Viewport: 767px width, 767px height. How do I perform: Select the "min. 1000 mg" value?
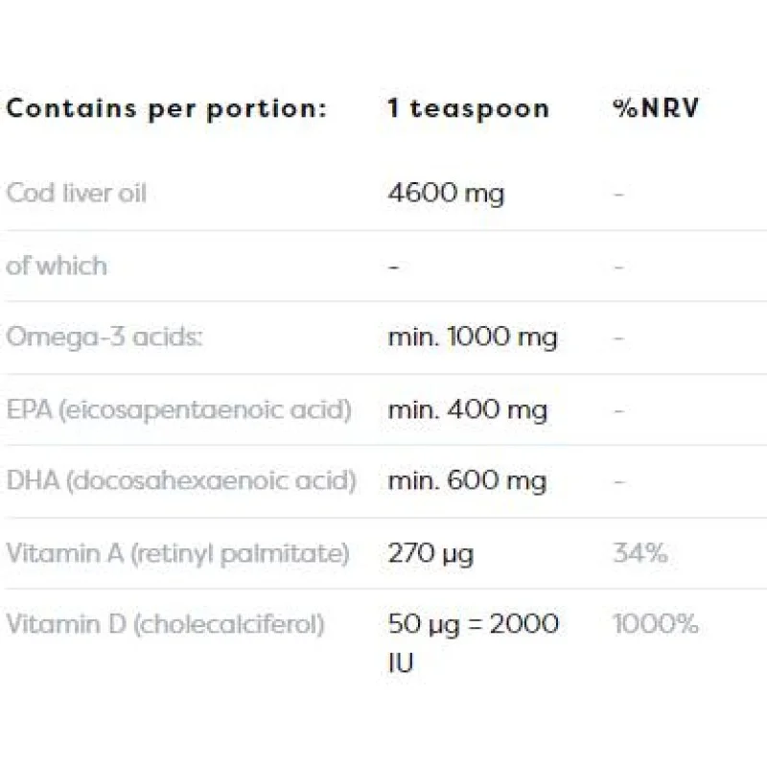tap(473, 337)
